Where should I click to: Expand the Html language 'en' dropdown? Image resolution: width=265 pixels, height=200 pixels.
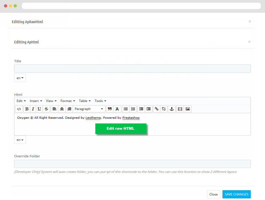pyautogui.click(x=20, y=140)
